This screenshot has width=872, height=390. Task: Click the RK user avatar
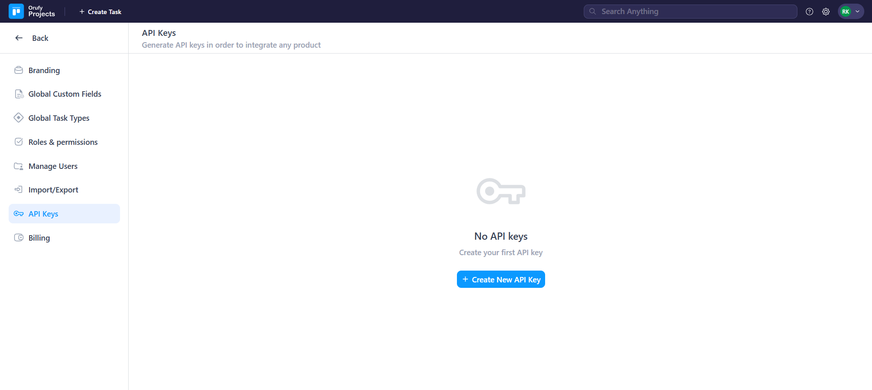coord(846,12)
